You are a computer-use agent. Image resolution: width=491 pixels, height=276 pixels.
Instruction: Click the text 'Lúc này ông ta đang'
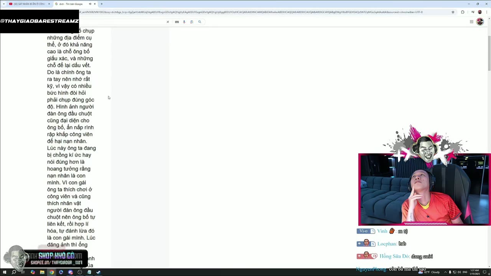coord(71,148)
